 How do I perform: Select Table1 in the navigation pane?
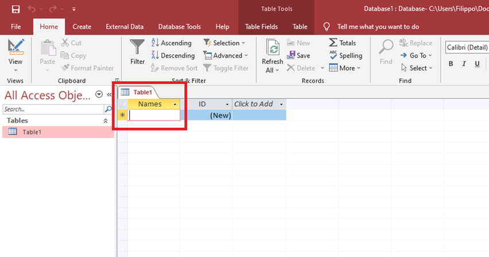click(x=58, y=132)
